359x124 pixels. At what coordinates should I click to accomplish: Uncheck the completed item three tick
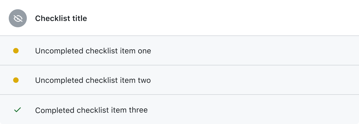[18, 110]
